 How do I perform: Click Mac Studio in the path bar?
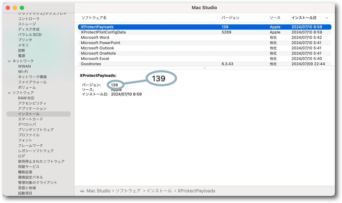(98, 191)
